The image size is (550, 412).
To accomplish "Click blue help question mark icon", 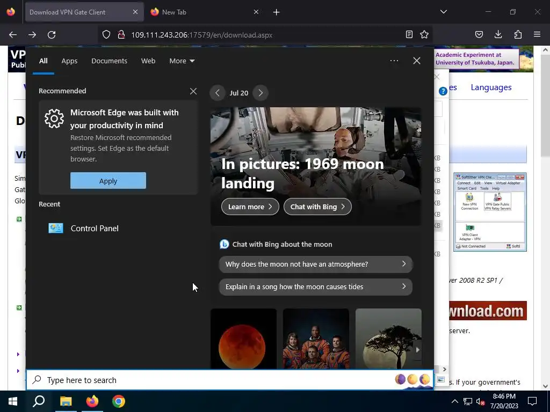I will [x=443, y=91].
